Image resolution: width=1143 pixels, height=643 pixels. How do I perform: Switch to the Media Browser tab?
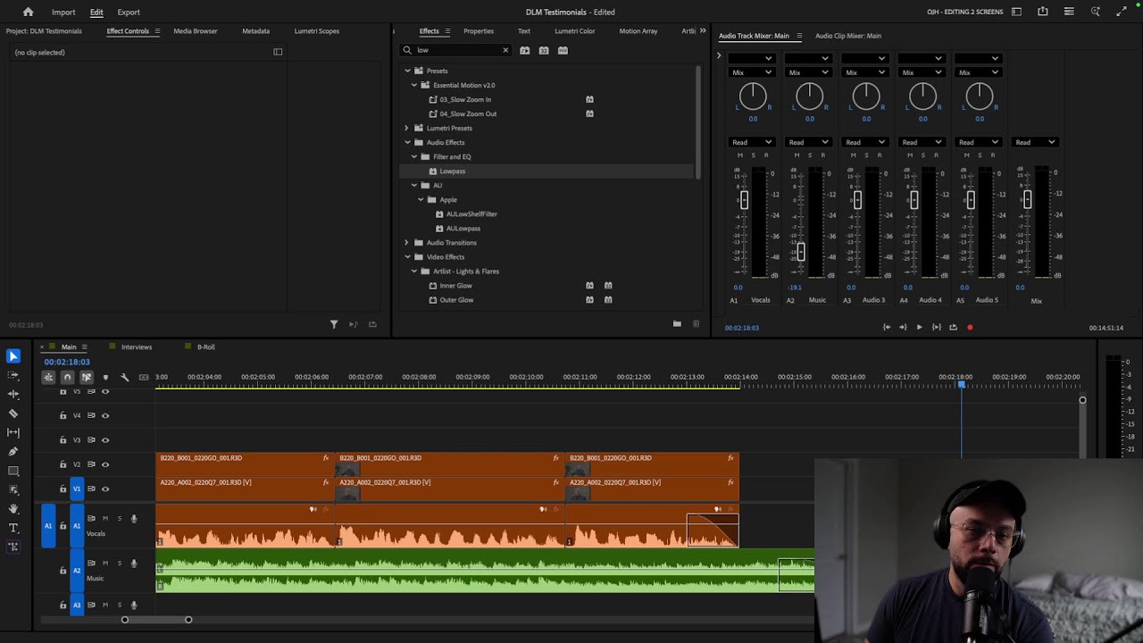pyautogui.click(x=196, y=31)
